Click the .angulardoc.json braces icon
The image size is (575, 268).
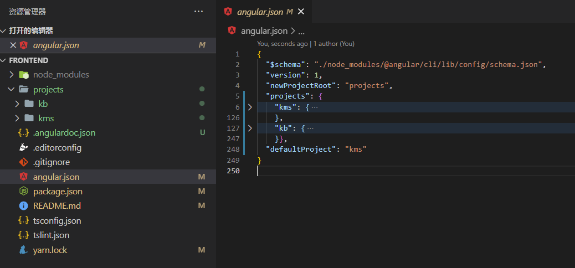pos(23,133)
